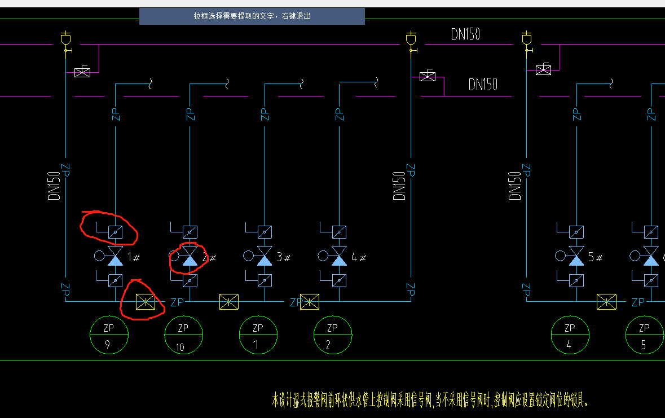The height and width of the screenshot is (418, 665).
Task: Select the yellow air vent symbol atop the leftmost DN150 riser
Action: pyautogui.click(x=66, y=42)
